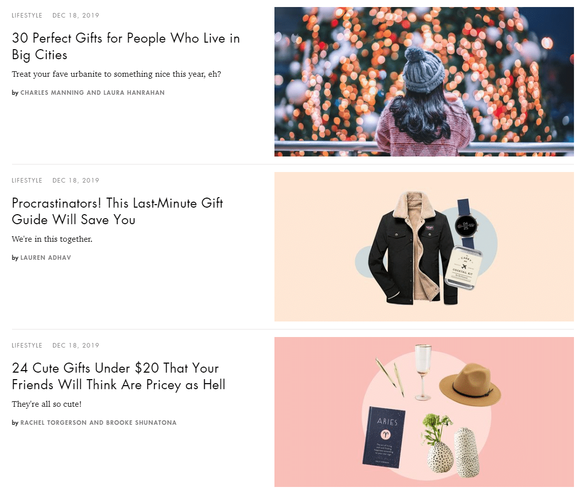
Task: Open author Rachel Torgerson's link
Action: coord(54,422)
